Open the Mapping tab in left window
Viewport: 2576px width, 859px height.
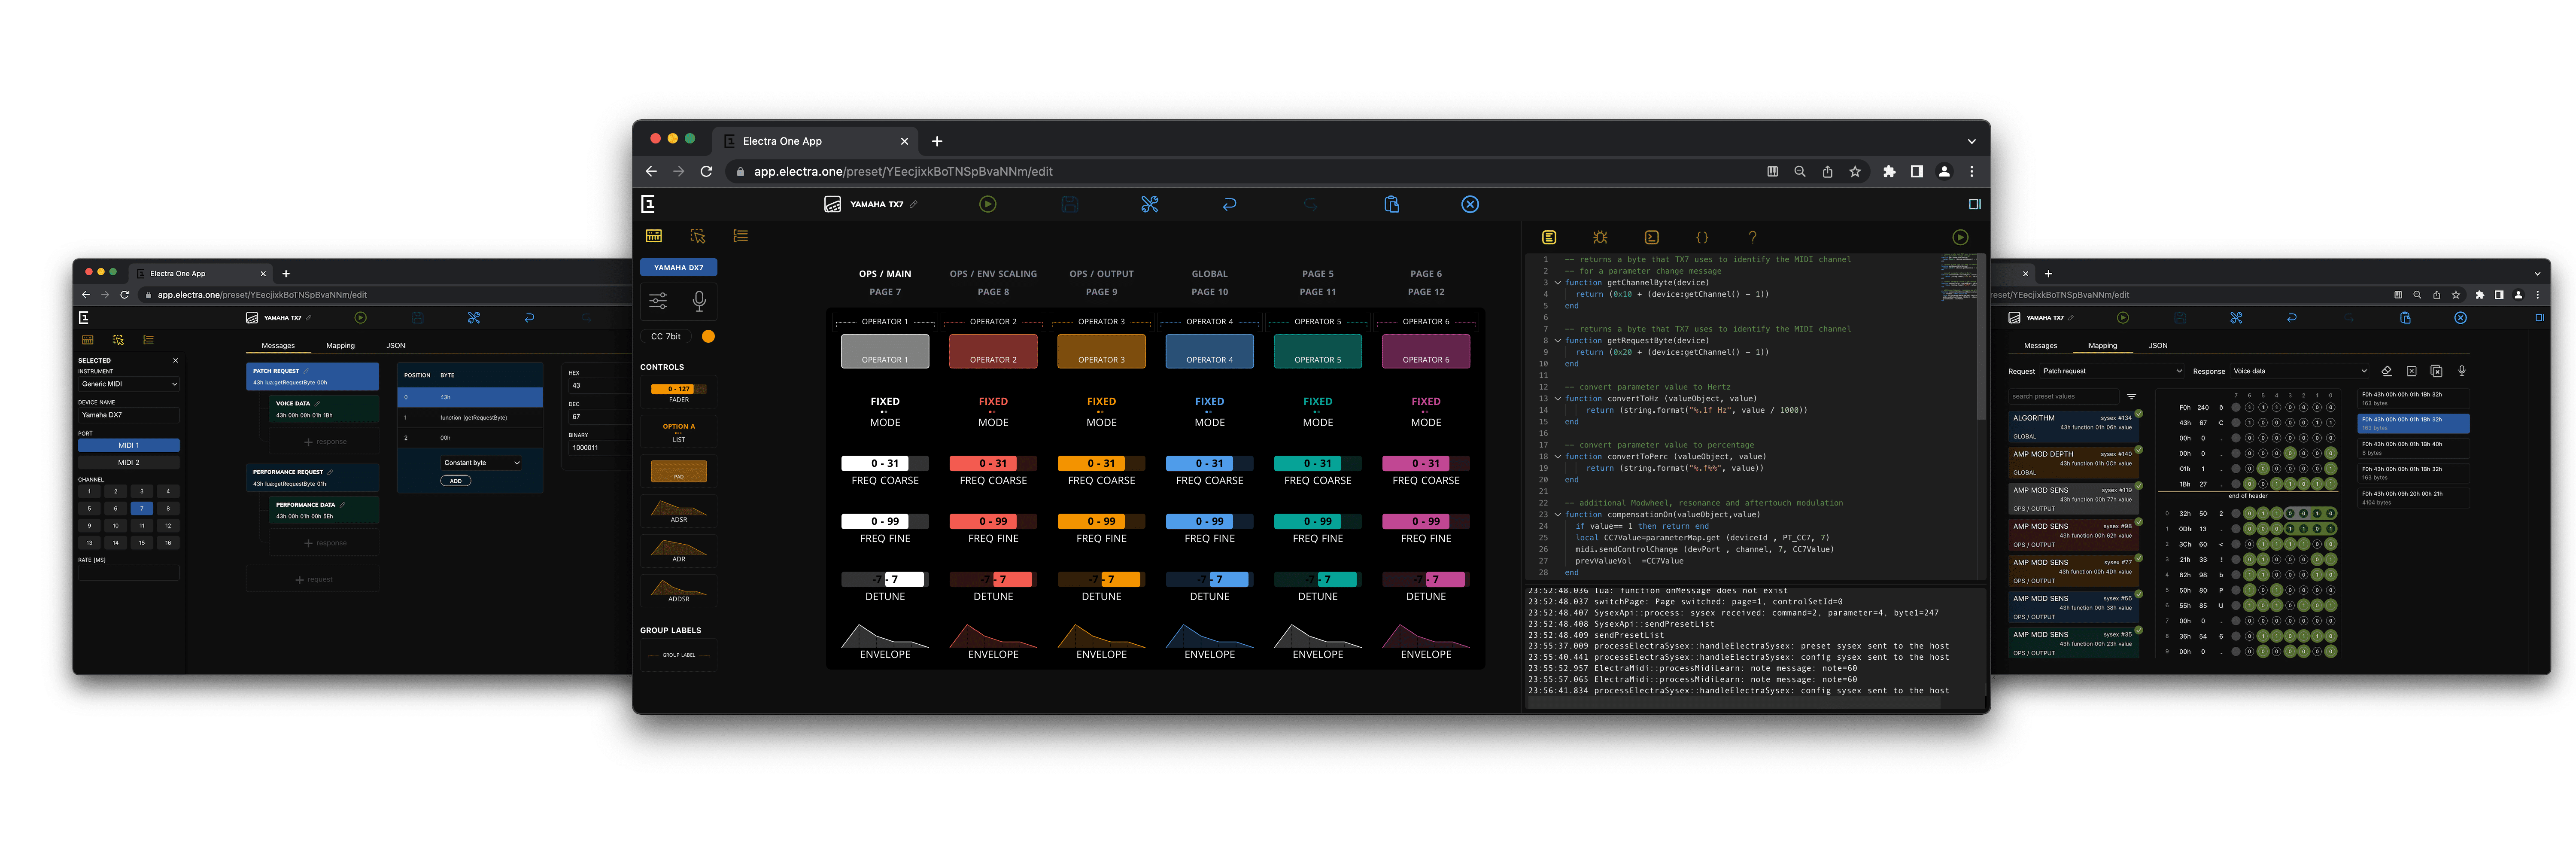pos(340,346)
